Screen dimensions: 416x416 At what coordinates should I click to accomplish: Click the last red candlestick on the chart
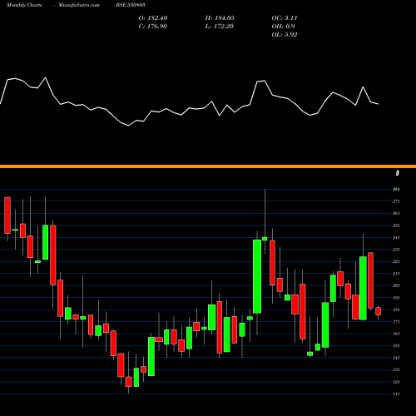378,311
